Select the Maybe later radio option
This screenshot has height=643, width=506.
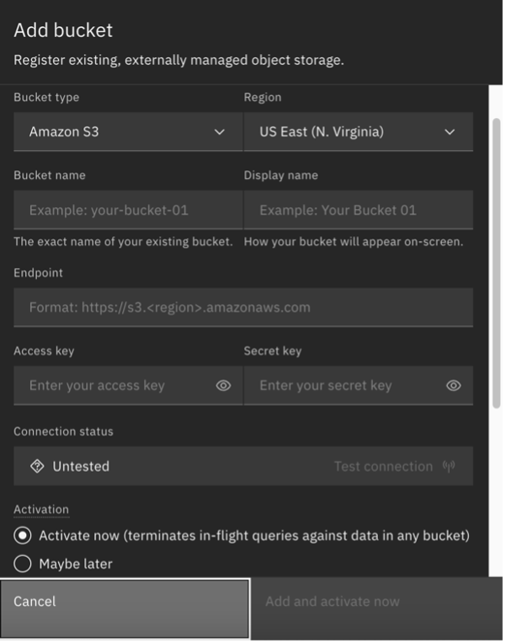(x=23, y=564)
